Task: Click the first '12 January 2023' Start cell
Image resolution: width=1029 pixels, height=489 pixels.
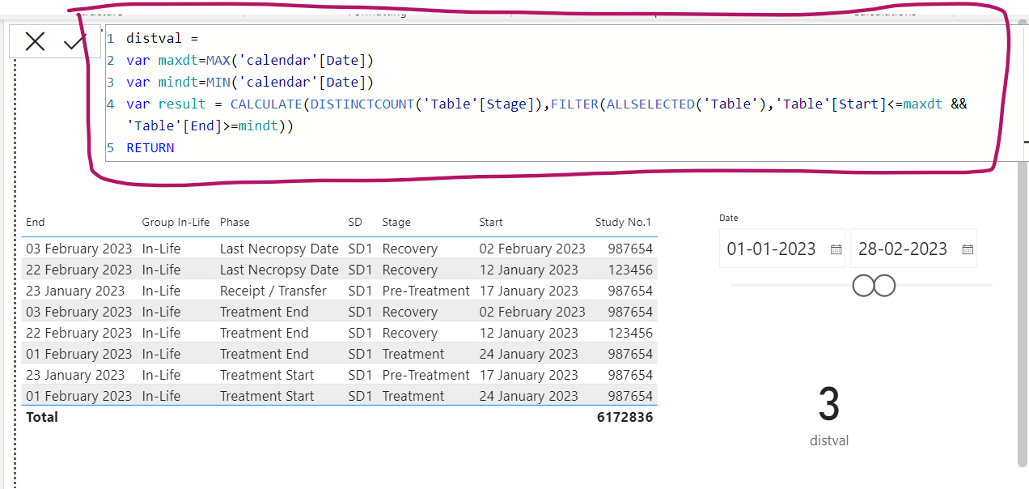Action: tap(528, 270)
